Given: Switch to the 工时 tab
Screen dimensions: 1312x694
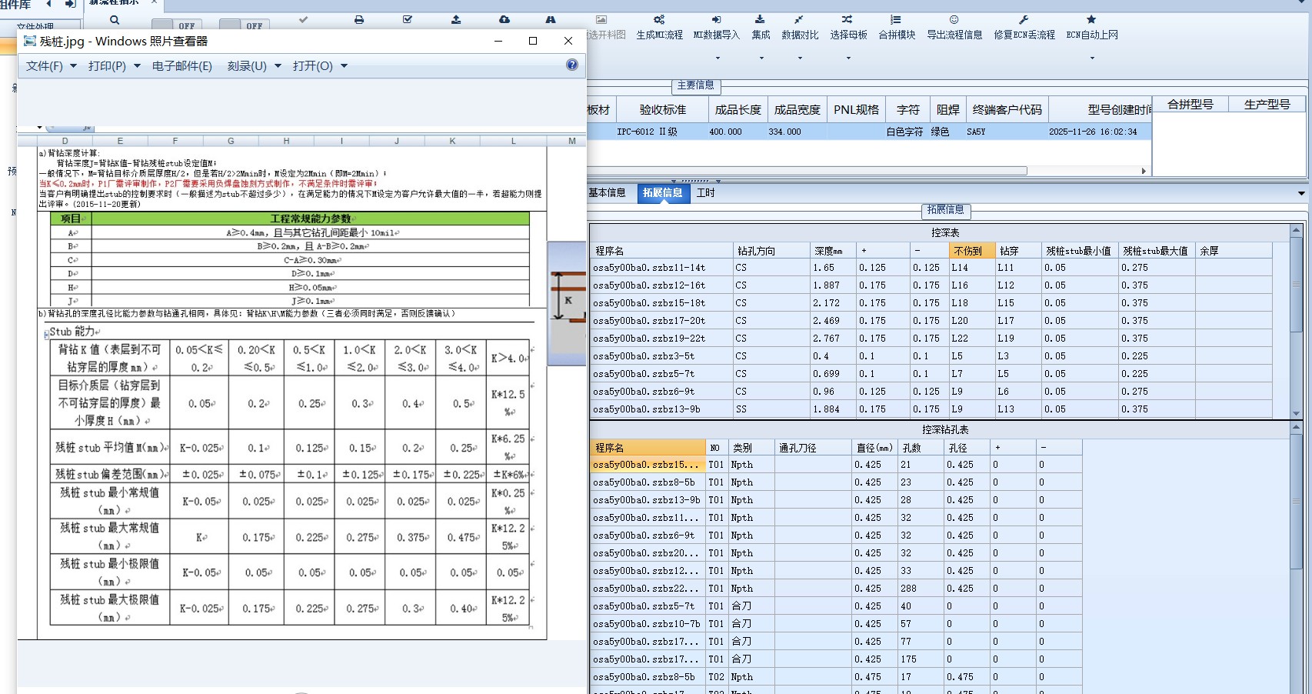Looking at the screenshot, I should (x=705, y=193).
